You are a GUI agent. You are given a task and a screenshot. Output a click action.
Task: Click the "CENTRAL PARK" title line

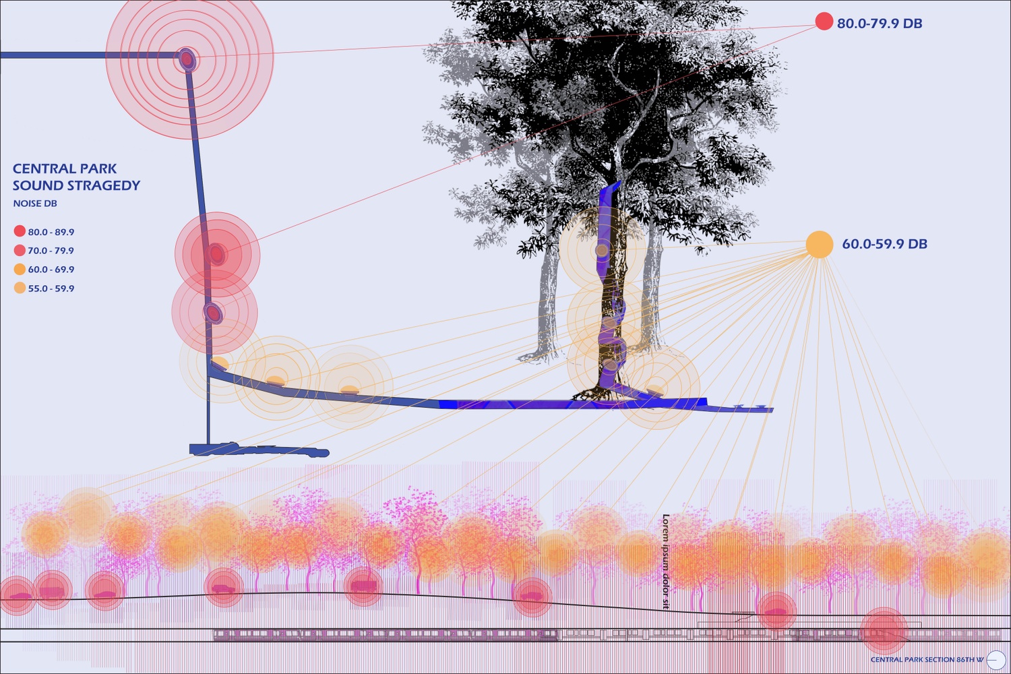tap(65, 168)
